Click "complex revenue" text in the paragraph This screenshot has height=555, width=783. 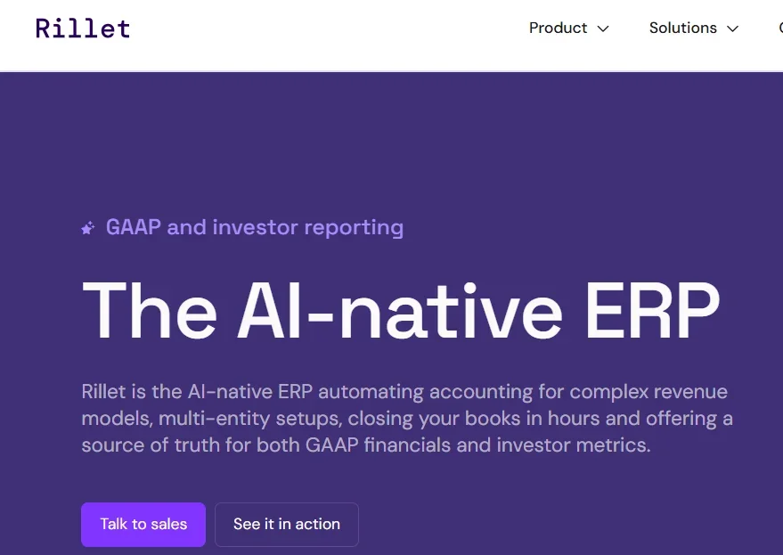(648, 392)
